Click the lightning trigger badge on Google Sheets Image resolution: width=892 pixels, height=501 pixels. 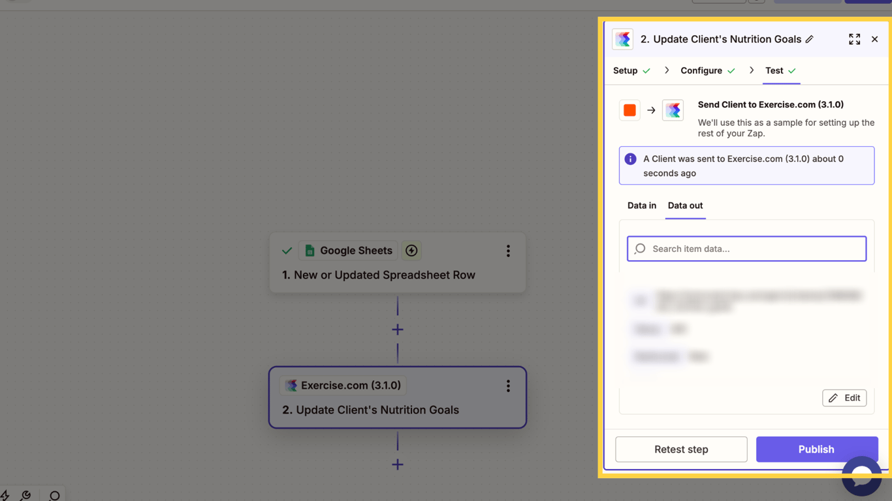(x=411, y=250)
